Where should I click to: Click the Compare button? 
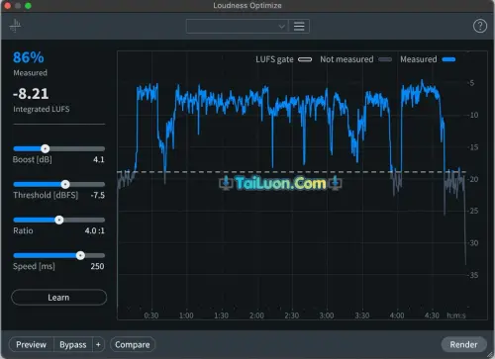[133, 344]
